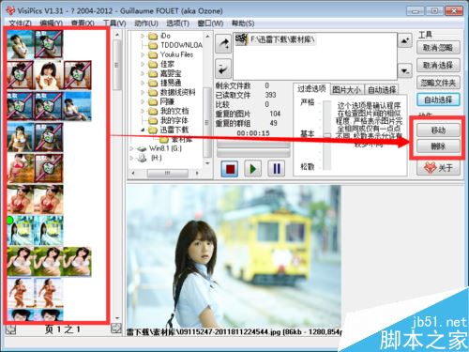Click the lower progress bar above the stop button
The width and height of the screenshot is (469, 352).
pyautogui.click(x=253, y=153)
